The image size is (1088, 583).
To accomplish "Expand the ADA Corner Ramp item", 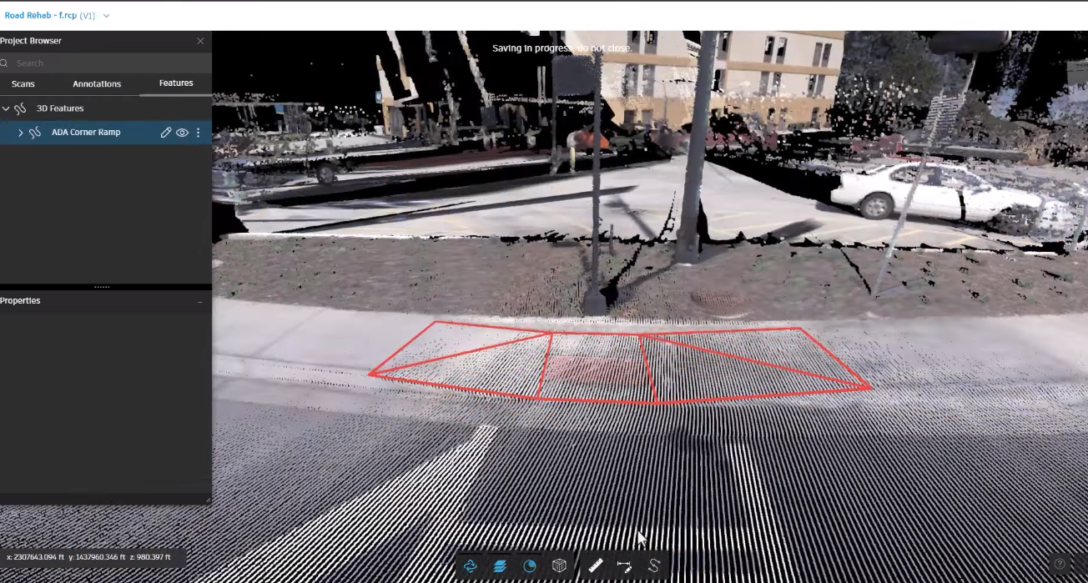I will pos(21,133).
